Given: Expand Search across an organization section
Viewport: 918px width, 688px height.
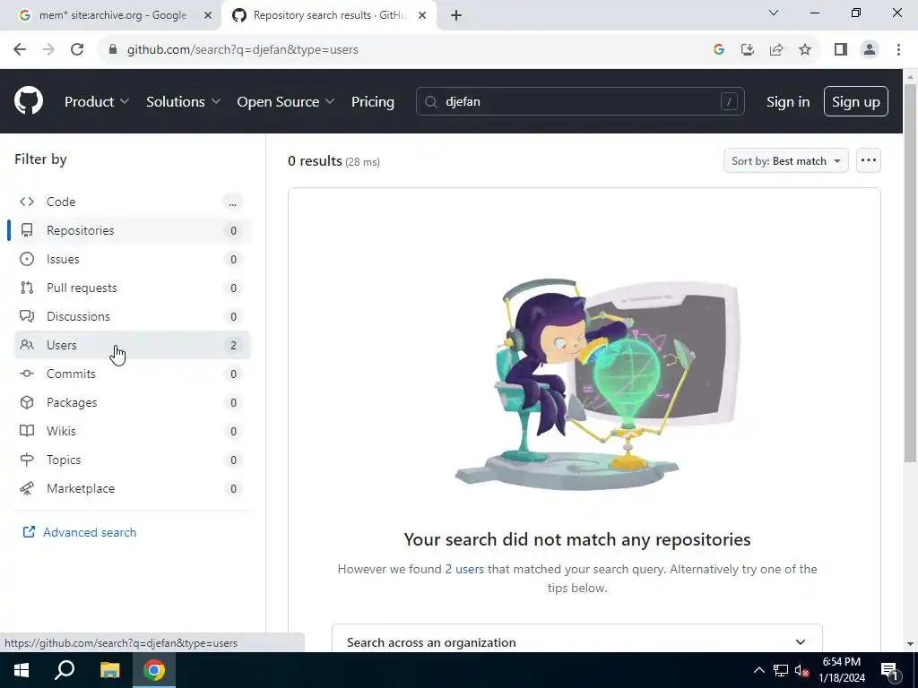Looking at the screenshot, I should [576, 641].
